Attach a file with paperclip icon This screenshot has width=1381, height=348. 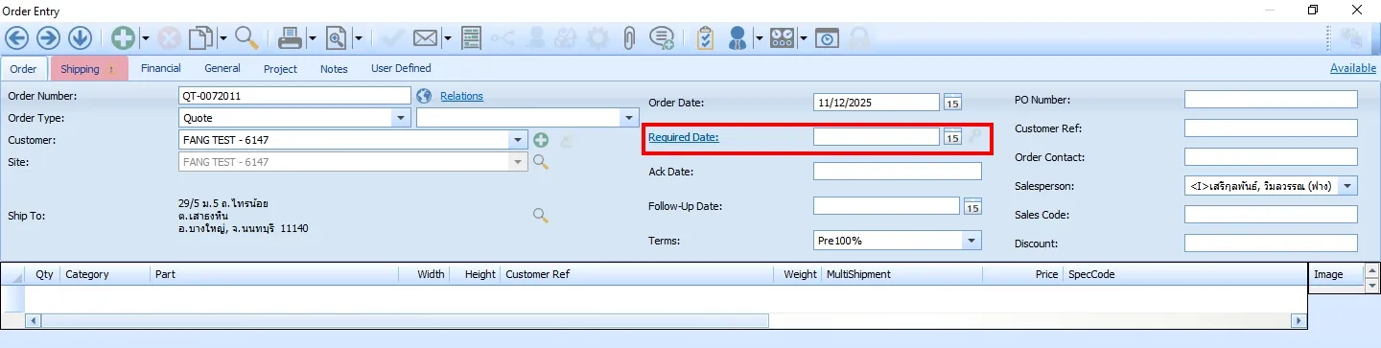pos(628,38)
